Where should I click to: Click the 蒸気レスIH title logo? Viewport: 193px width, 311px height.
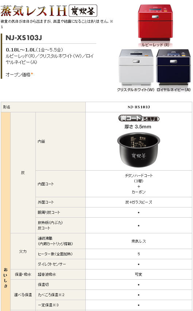[34, 11]
